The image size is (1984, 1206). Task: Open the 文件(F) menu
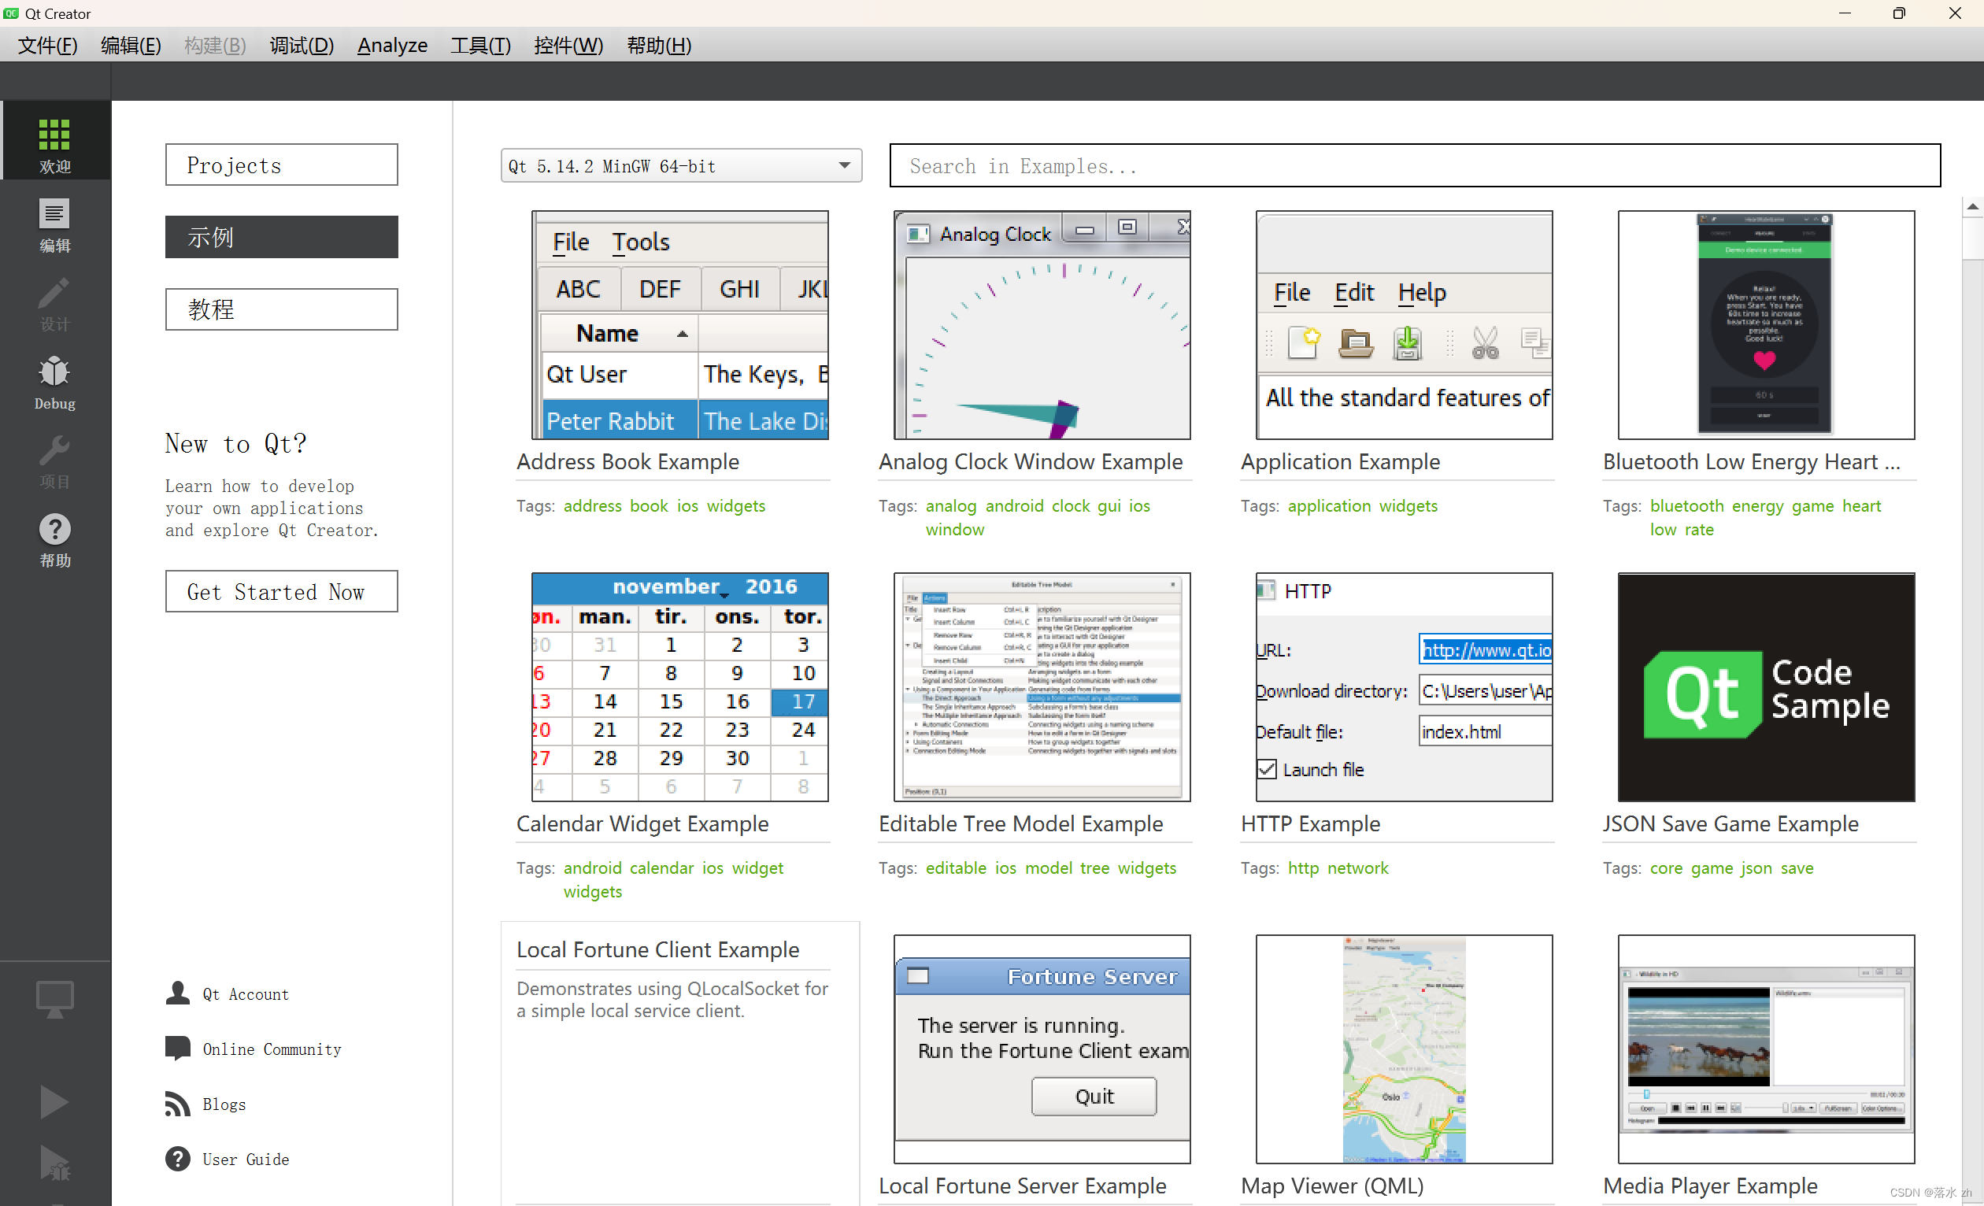[47, 45]
